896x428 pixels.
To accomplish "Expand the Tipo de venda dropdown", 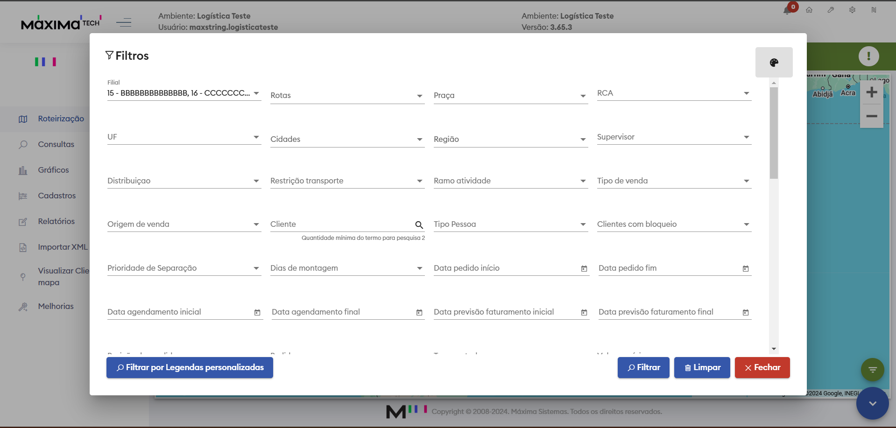I will tap(746, 181).
